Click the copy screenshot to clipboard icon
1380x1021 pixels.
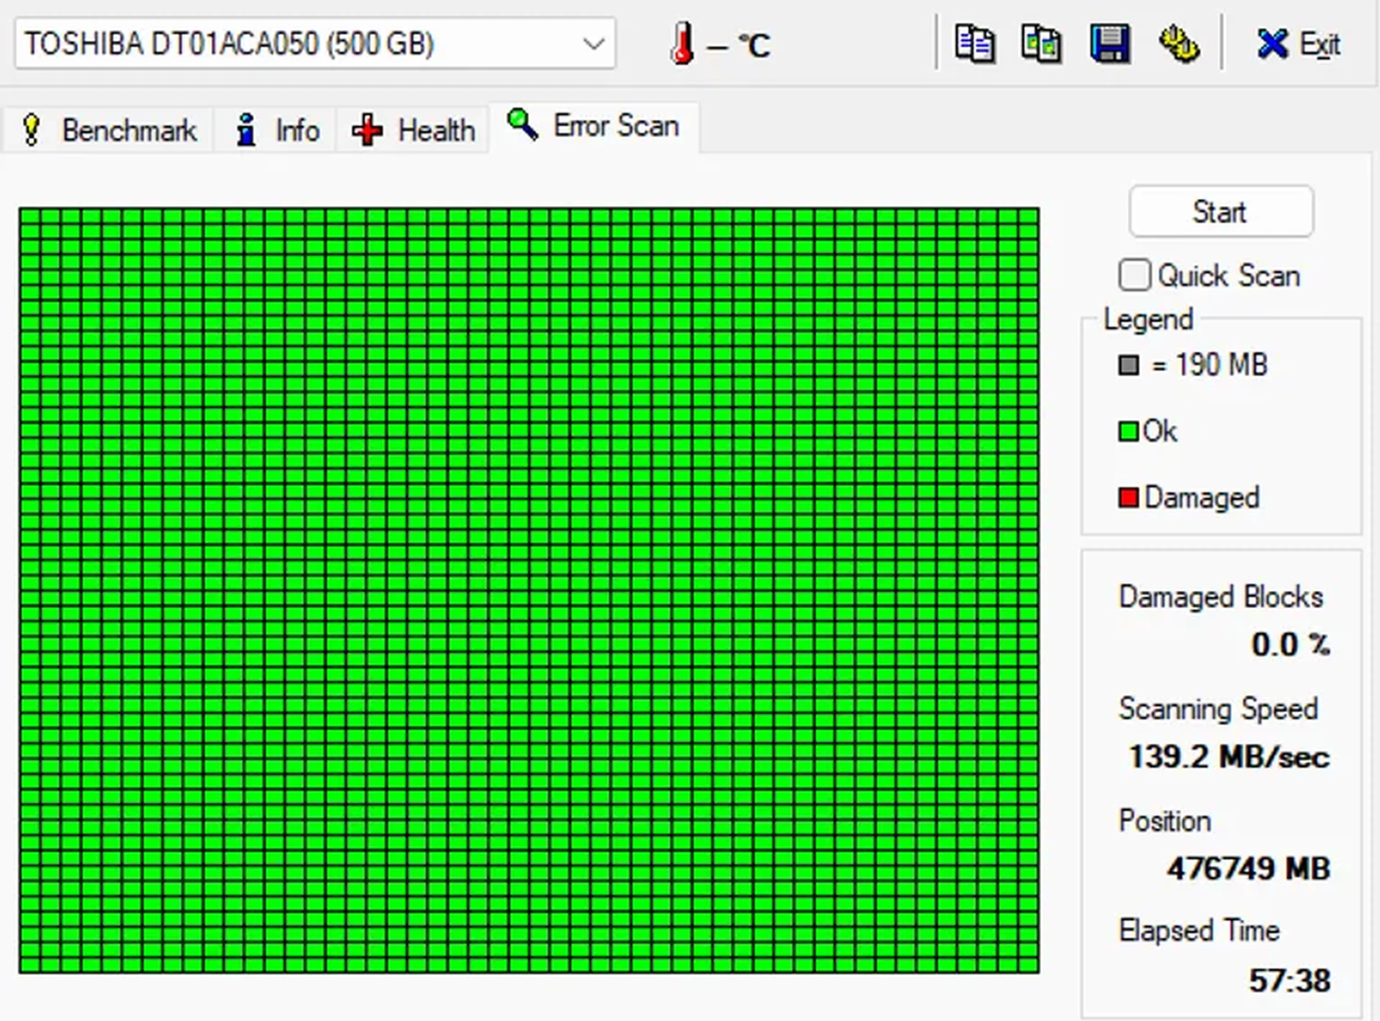point(1042,44)
